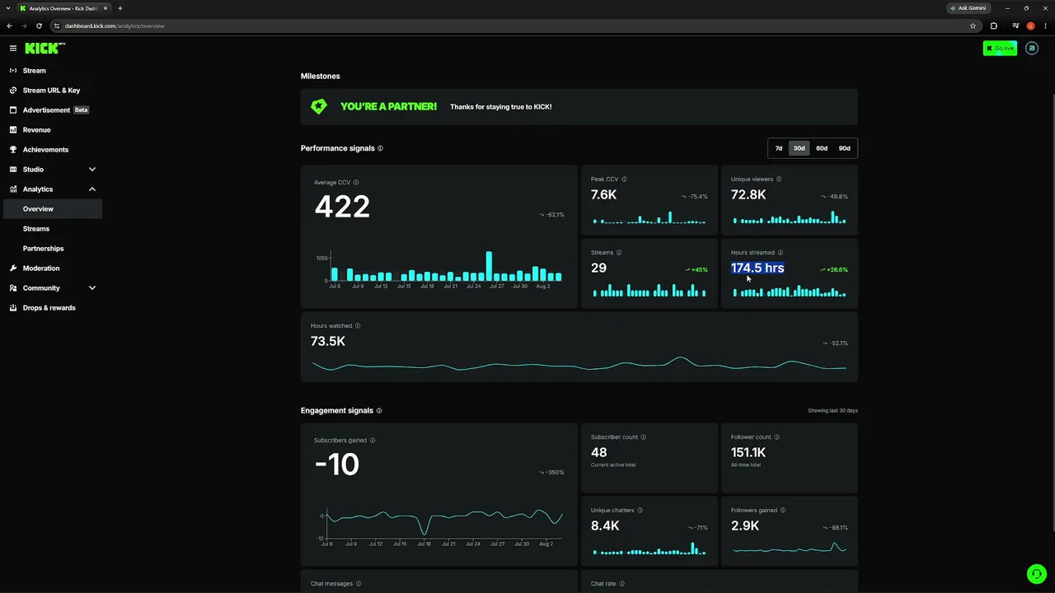The width and height of the screenshot is (1055, 593).
Task: Click the partner badge icon in Milestones
Action: point(319,106)
